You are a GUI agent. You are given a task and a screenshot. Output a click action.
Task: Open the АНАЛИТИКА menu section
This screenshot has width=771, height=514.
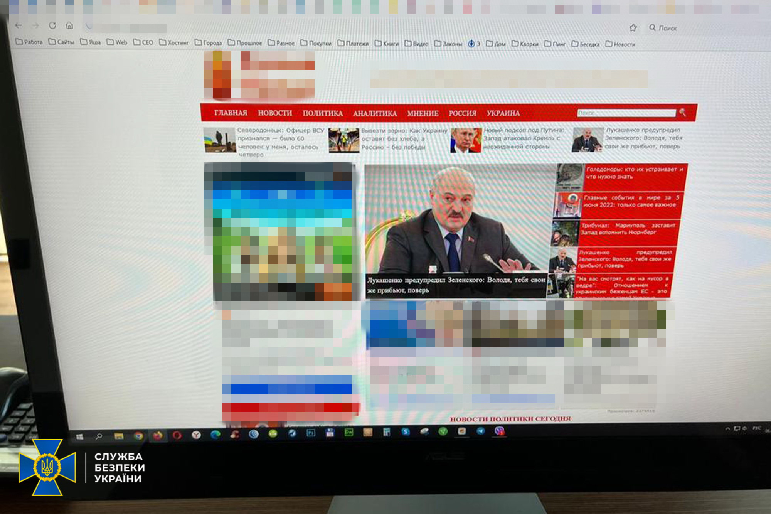point(375,113)
